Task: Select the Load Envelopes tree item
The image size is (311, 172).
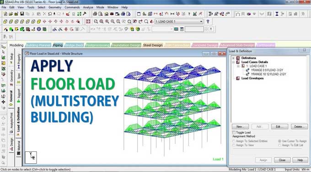Action: (252, 78)
